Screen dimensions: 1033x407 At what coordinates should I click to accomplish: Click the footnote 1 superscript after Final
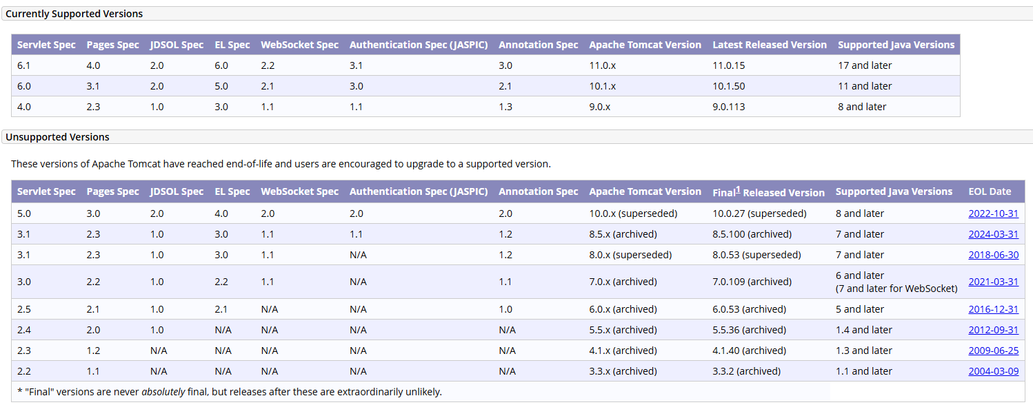point(738,189)
